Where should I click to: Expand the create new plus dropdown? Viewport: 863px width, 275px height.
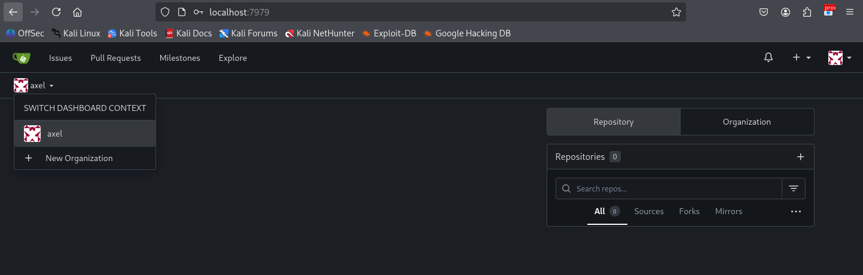[x=801, y=58]
